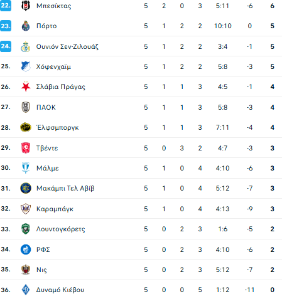Open the Malmö light blue crest icon
Screen dimensions: 282x299
click(x=26, y=168)
